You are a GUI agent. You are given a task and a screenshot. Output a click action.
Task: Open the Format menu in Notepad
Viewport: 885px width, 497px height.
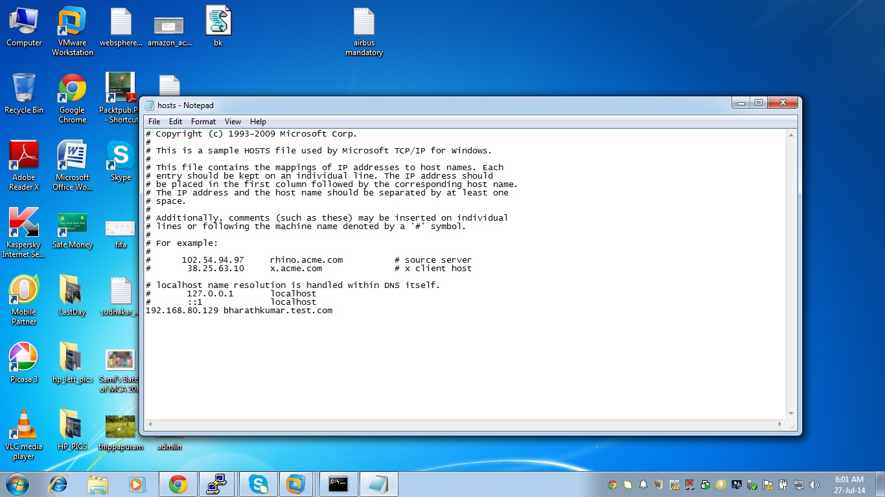pyautogui.click(x=203, y=122)
